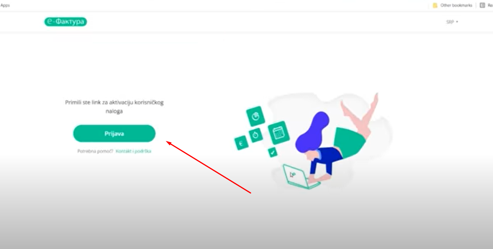Click the euro symbol tile icon

[241, 143]
